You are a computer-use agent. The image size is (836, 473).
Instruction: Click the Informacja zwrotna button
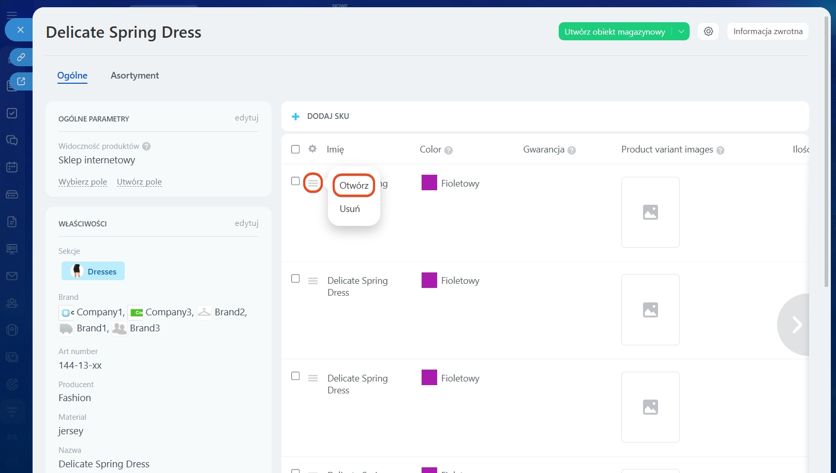(x=768, y=32)
